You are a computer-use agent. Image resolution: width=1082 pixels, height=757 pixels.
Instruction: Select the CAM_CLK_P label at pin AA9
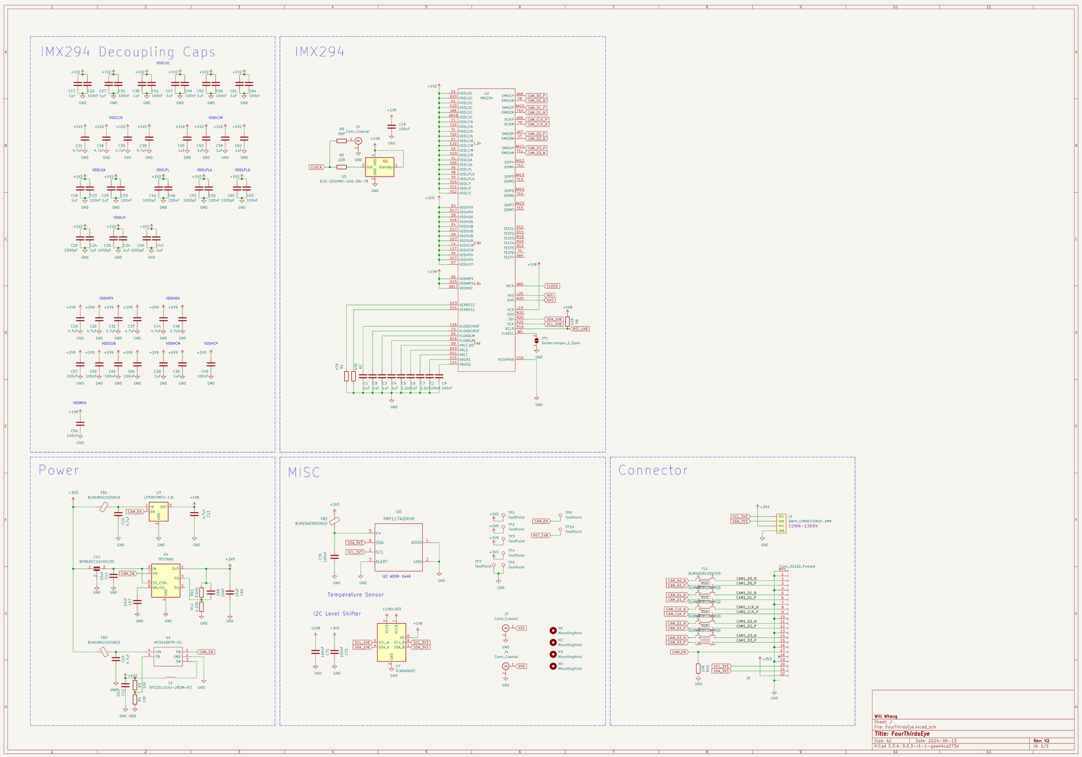(537, 120)
